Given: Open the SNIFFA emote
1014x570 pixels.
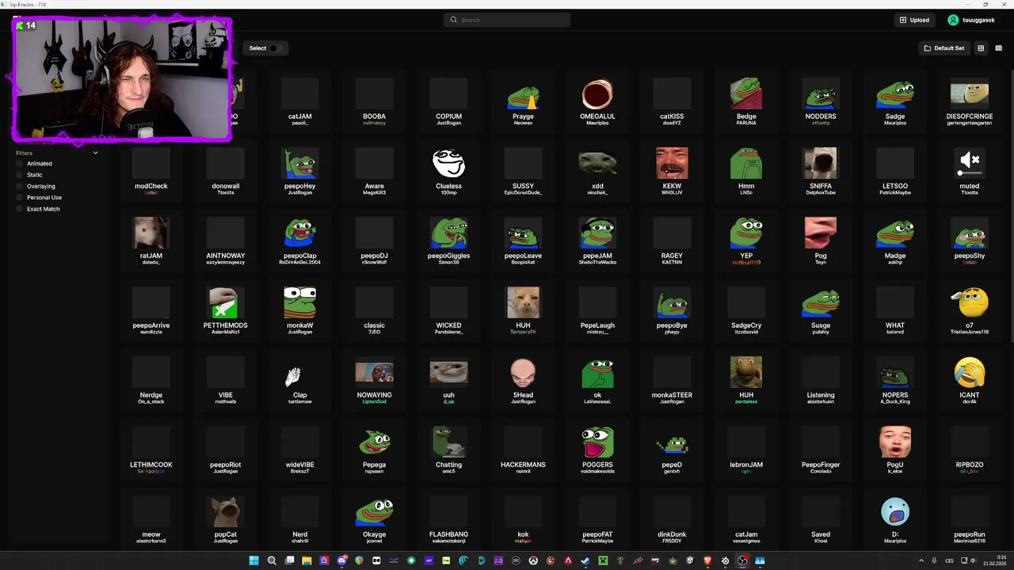Looking at the screenshot, I should tap(821, 170).
